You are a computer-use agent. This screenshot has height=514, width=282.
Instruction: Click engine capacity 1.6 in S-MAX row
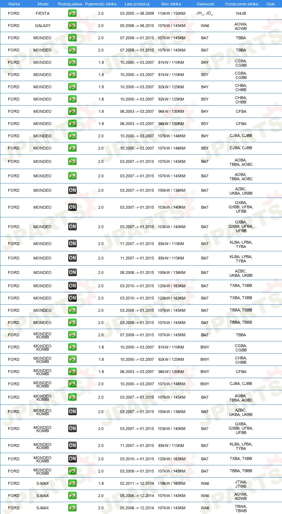(101, 483)
